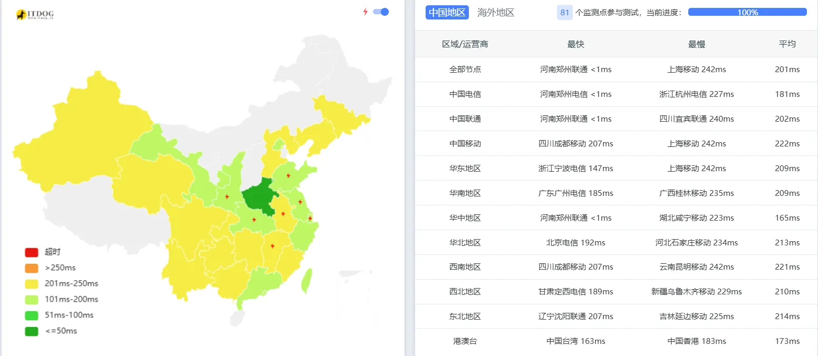The image size is (818, 356).
Task: Click the lightning marker on Shaanxi province
Action: tap(227, 196)
